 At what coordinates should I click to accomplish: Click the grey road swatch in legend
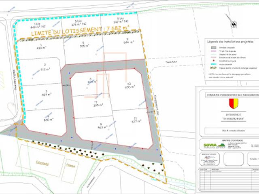point(213,47)
